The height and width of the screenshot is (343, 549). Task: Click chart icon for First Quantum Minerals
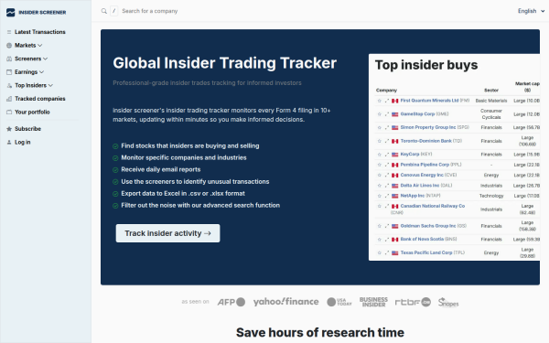coord(387,101)
